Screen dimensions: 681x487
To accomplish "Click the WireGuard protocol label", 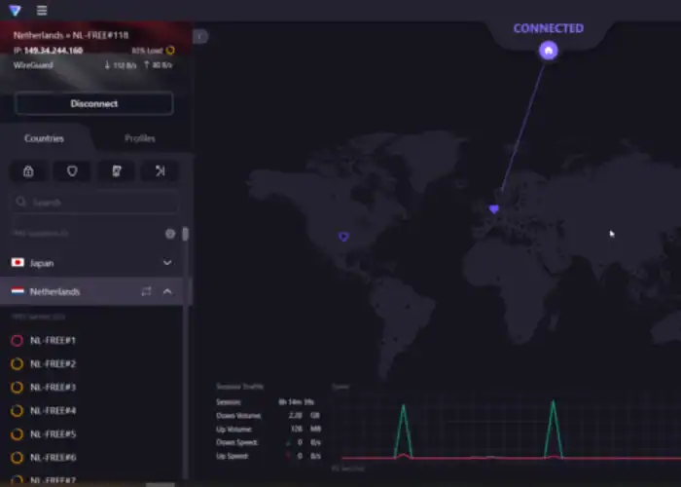I will [33, 65].
